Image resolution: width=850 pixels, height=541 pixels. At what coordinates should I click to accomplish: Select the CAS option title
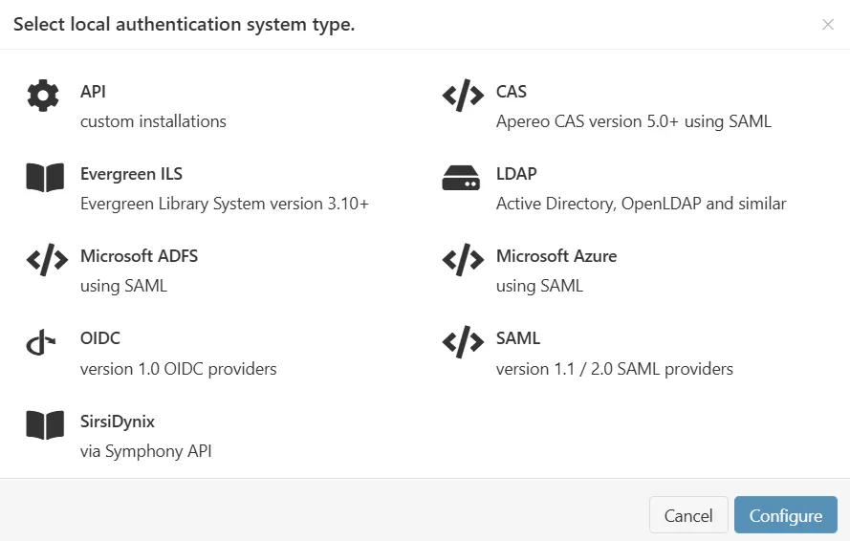(512, 91)
